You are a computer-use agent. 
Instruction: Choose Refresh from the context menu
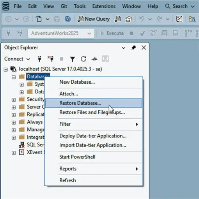point(94,180)
